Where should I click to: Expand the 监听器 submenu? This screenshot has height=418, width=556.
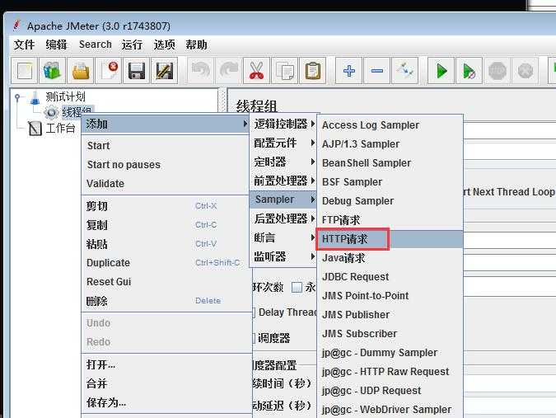(283, 256)
